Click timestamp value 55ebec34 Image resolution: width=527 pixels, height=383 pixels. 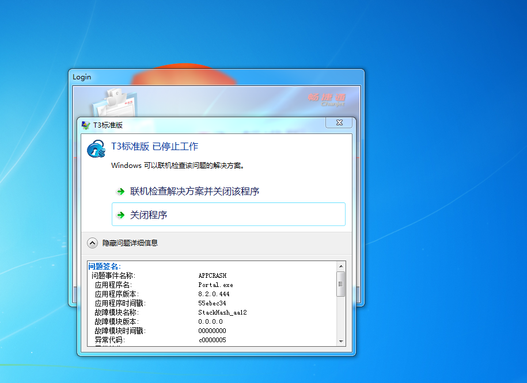[x=212, y=303]
